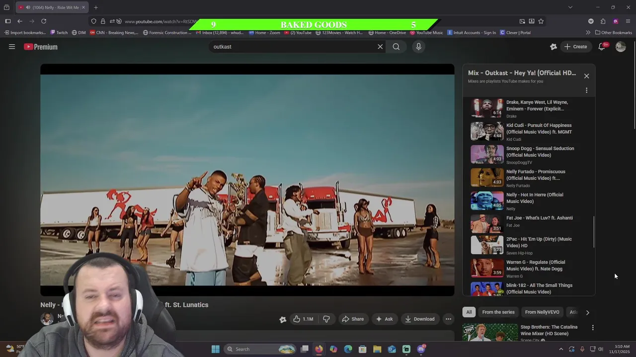
Task: Open browser extensions puzzle icon
Action: tap(603, 21)
